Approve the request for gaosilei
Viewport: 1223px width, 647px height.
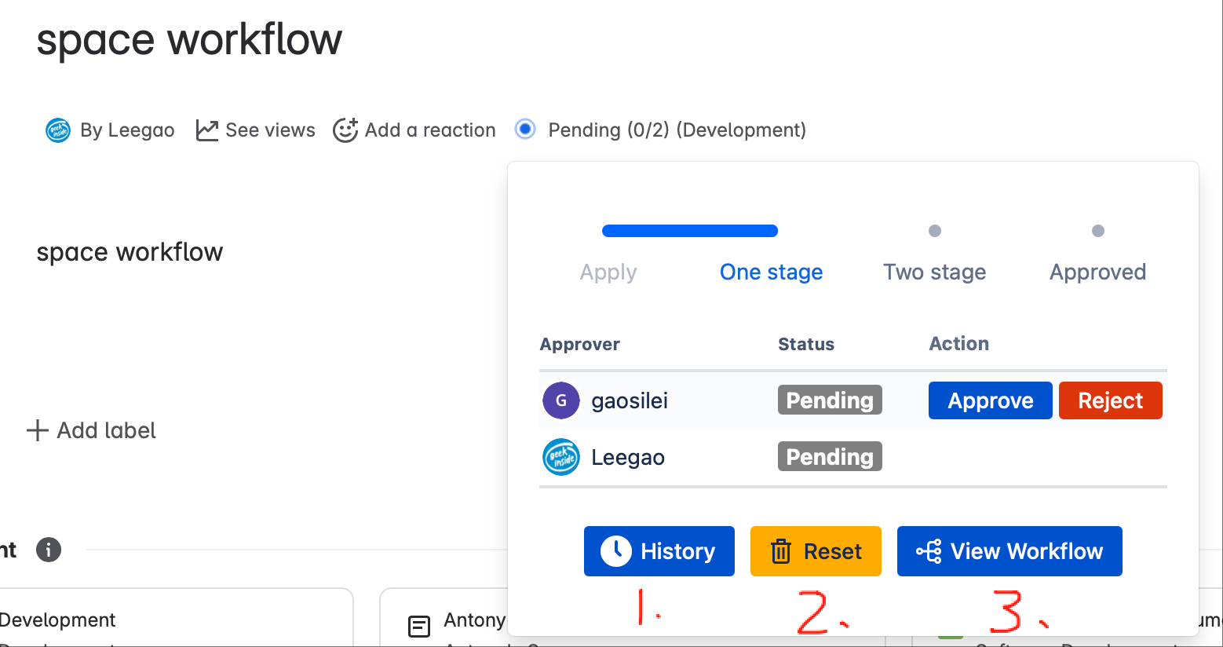click(x=990, y=400)
